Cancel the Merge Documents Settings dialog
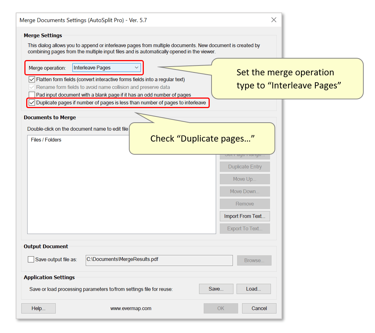 (259, 308)
